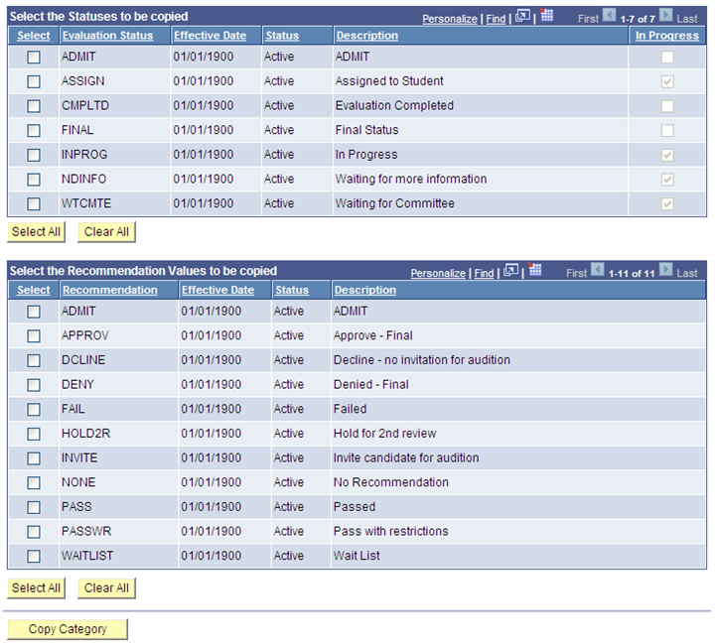Click 'Invite candidate for audition' description
717x644 pixels.
406,458
